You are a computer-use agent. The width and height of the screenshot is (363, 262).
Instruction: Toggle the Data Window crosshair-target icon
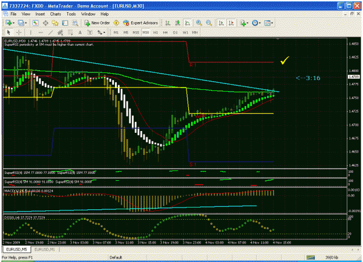tap(46, 23)
